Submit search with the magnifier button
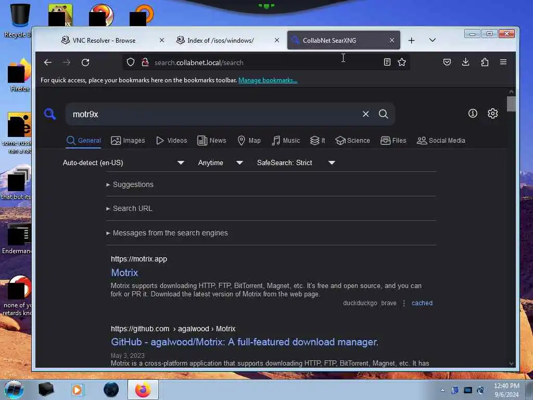533x400 pixels. 384,114
